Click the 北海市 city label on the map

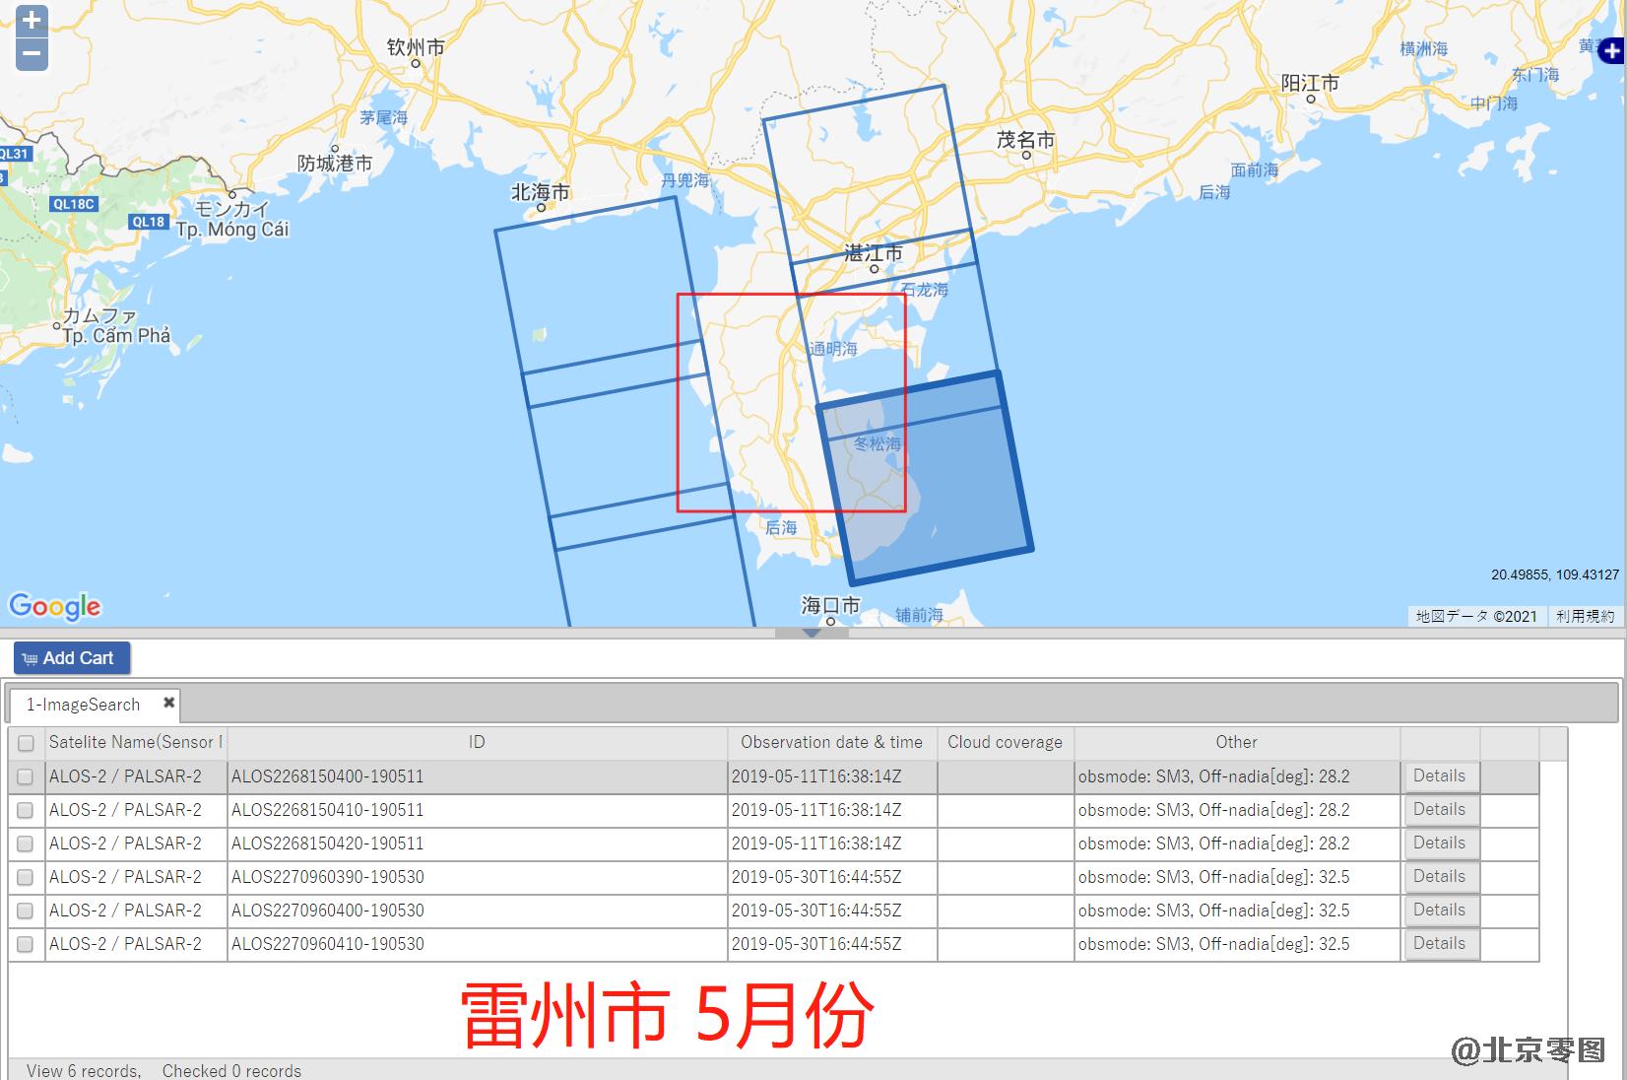tap(540, 192)
